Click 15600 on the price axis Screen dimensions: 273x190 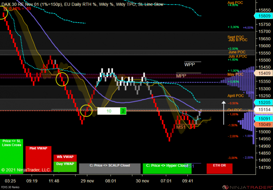(264, 46)
